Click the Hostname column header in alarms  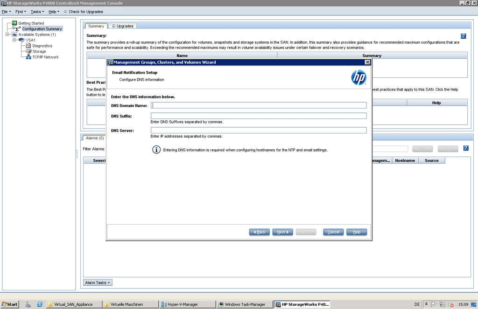point(405,160)
